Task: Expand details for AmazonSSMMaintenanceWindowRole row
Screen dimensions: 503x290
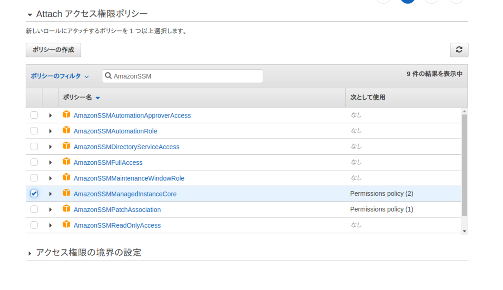Action: click(50, 178)
